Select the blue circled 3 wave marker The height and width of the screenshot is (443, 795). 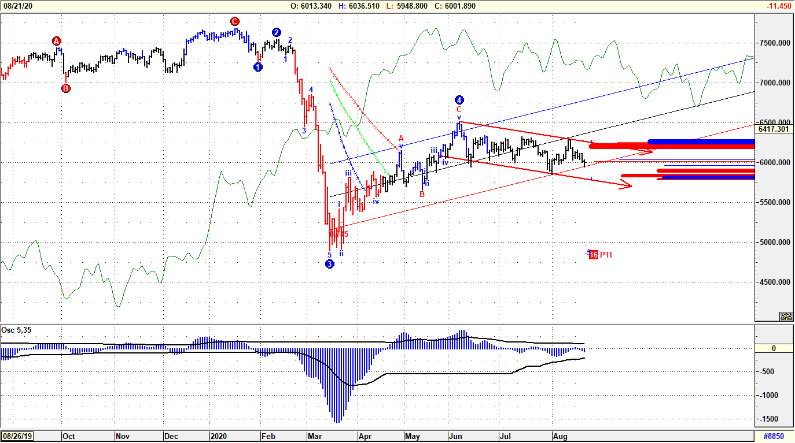330,264
